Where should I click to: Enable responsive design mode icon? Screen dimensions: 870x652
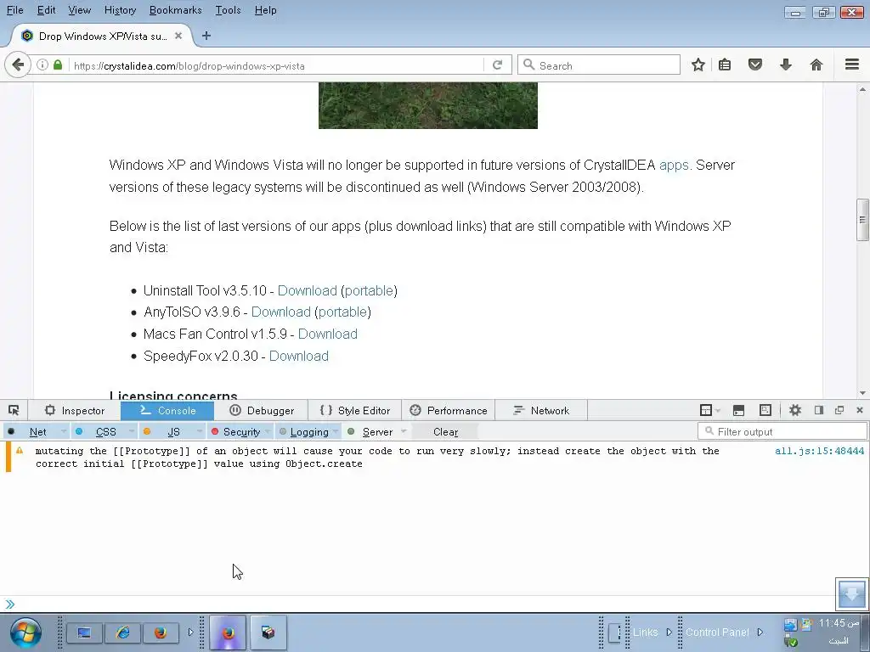coord(765,410)
